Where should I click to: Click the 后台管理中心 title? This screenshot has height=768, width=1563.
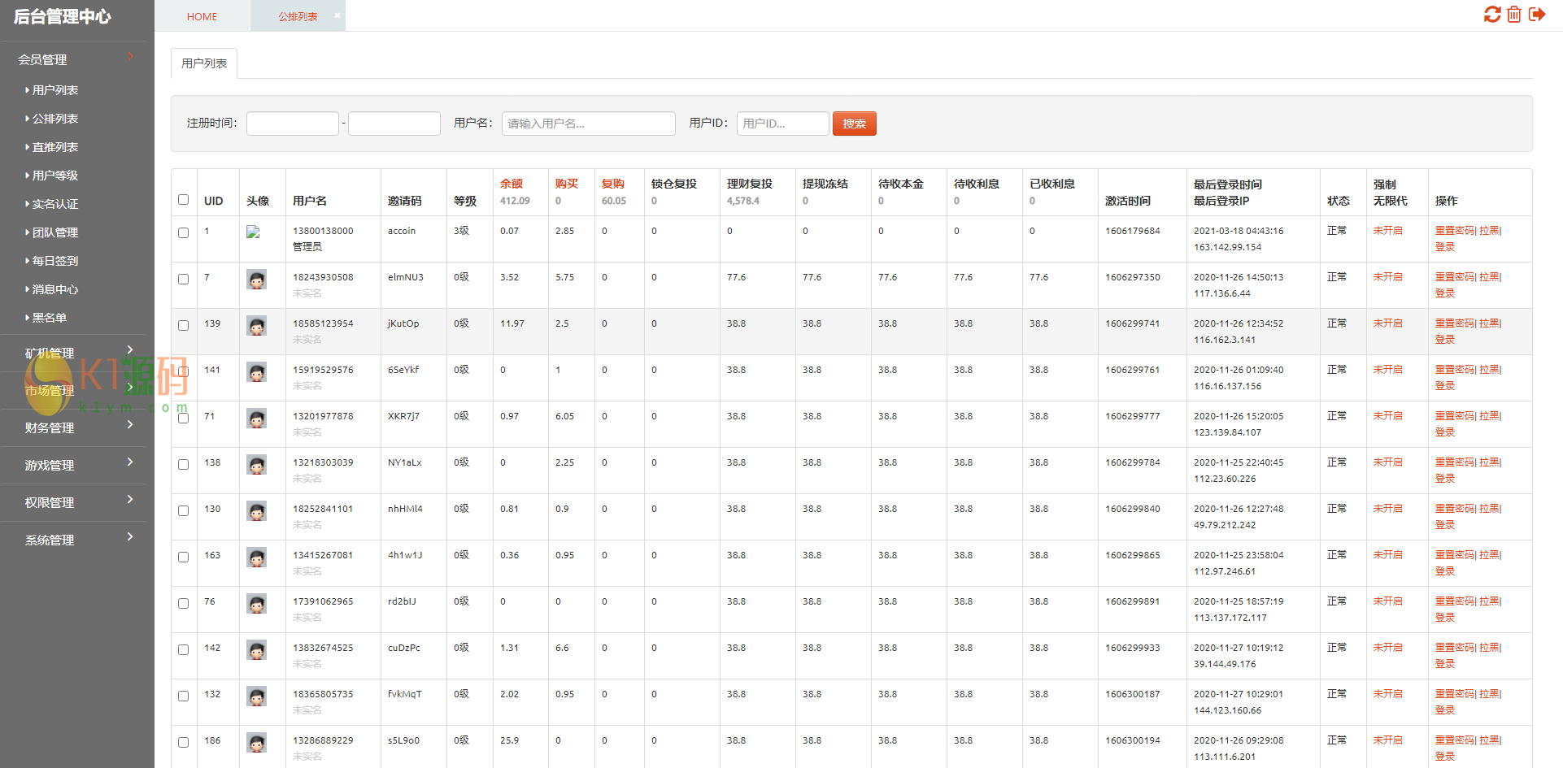point(63,16)
